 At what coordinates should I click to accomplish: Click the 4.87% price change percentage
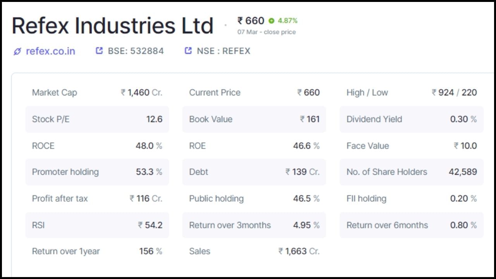(288, 21)
